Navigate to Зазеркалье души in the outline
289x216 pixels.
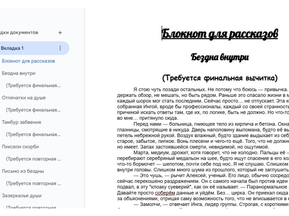tap(22, 196)
